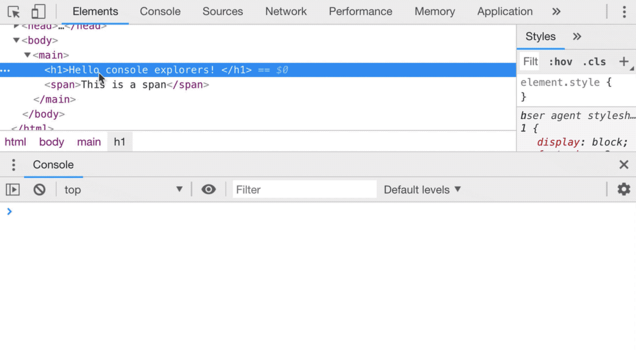Screen dimensions: 636x357
Task: Show more DevTools tabs chevron
Action: 556,12
